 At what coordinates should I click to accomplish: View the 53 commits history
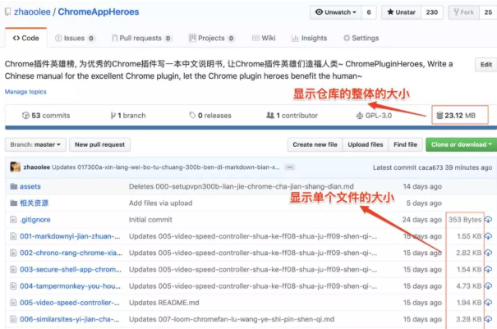pyautogui.click(x=46, y=116)
